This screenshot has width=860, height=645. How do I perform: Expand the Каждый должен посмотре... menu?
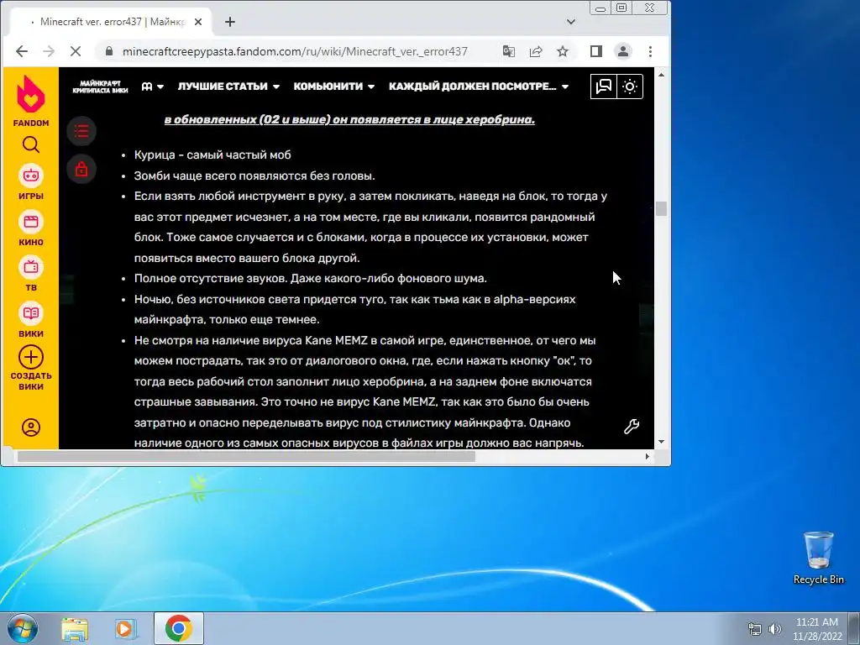click(x=479, y=87)
